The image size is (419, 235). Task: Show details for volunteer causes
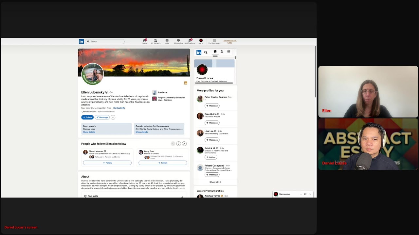(x=142, y=132)
